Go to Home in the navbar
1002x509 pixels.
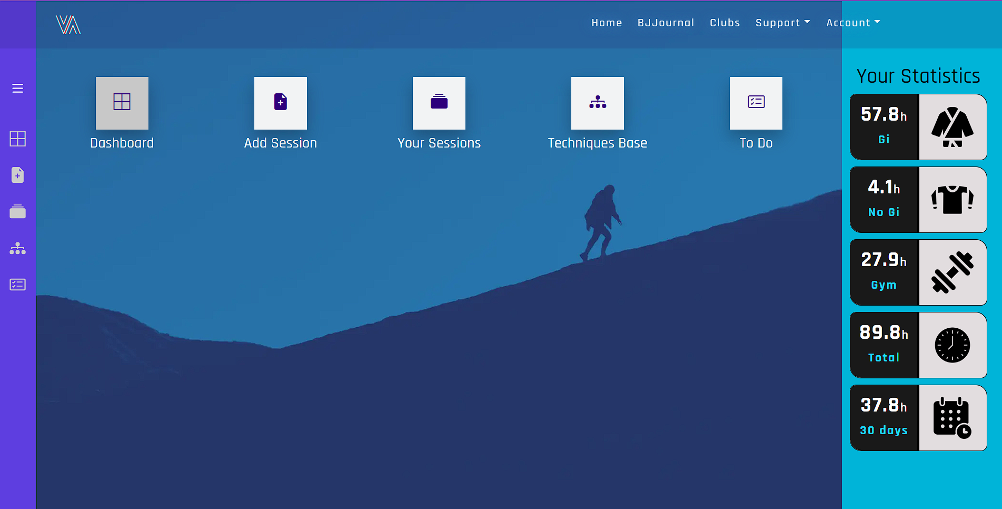607,23
